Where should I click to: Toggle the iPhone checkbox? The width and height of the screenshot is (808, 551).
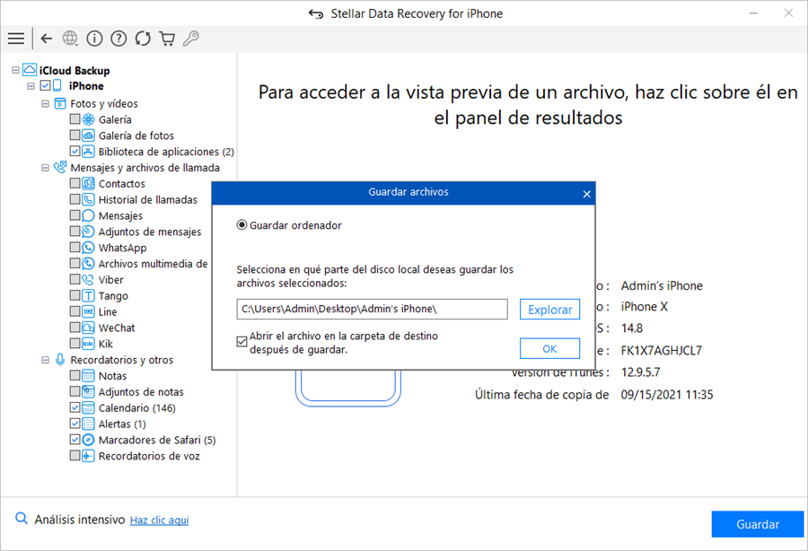[x=46, y=85]
